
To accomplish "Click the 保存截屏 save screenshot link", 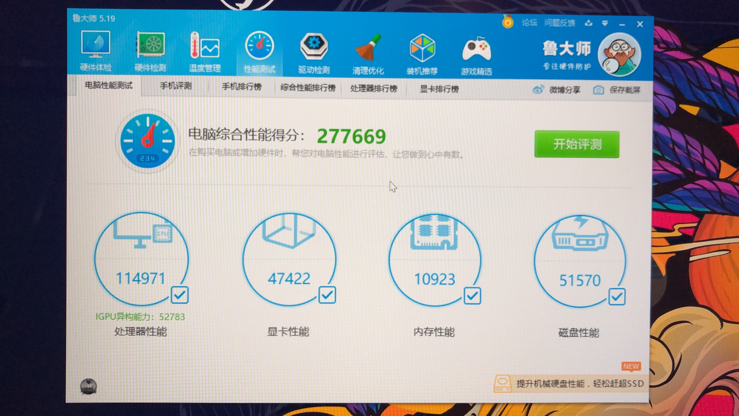I will click(x=625, y=90).
